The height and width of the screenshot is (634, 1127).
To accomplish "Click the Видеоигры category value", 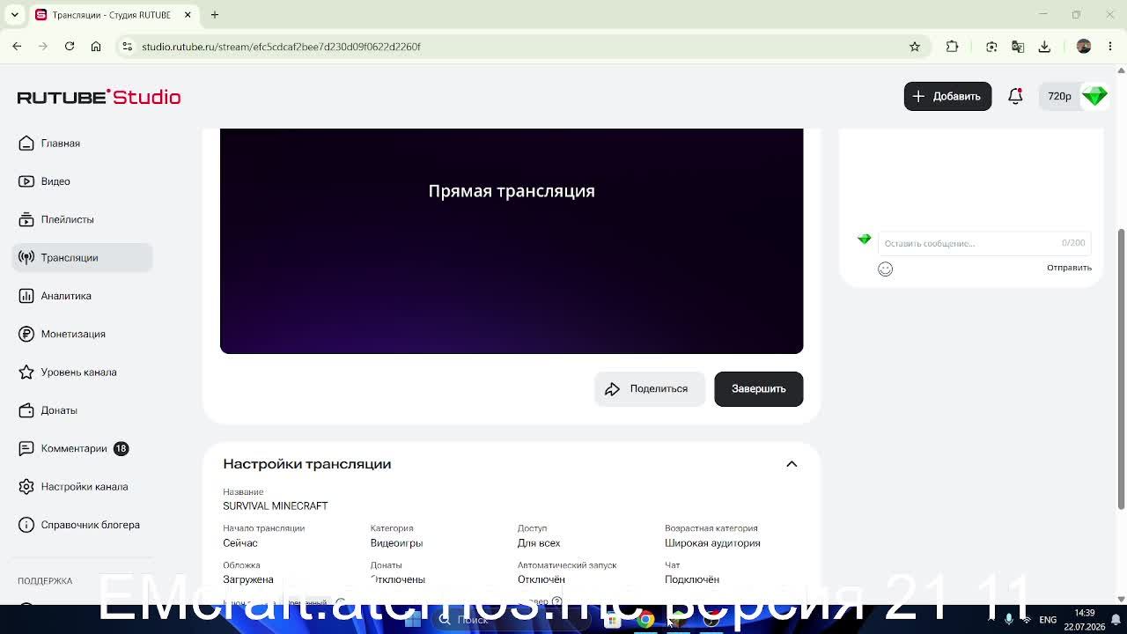I will pos(396,543).
